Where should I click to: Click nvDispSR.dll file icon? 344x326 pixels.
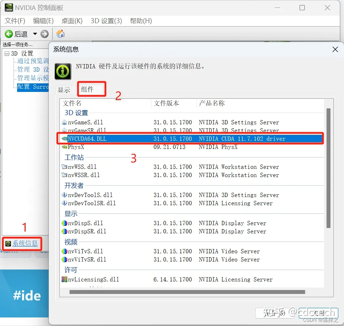[64, 231]
